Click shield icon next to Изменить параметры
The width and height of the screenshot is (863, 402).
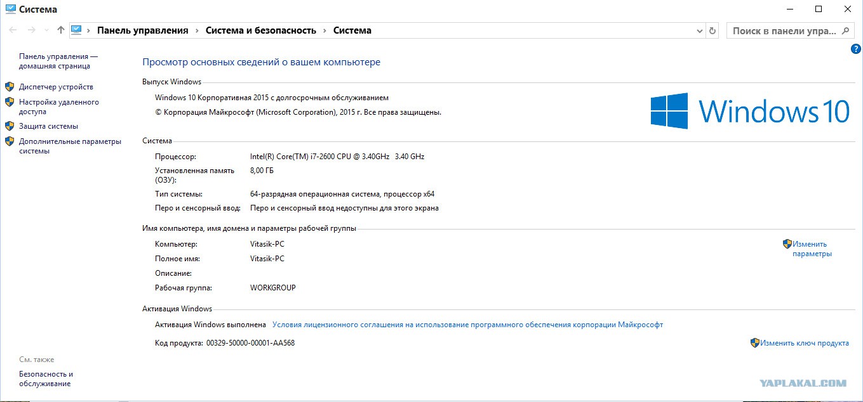[x=787, y=243]
